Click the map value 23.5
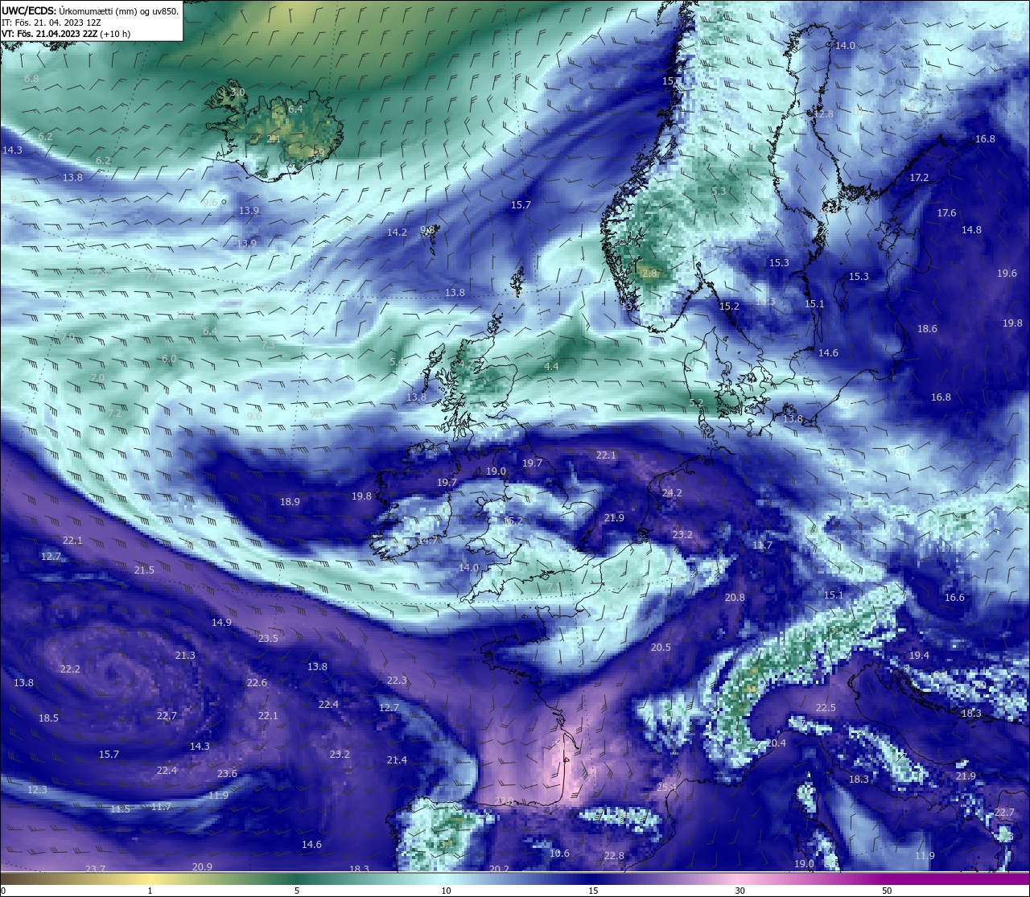1030x897 pixels. tap(268, 639)
